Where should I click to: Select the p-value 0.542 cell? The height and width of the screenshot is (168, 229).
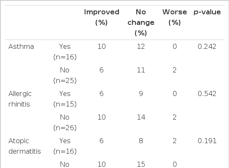pyautogui.click(x=207, y=93)
